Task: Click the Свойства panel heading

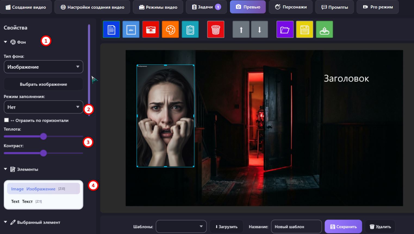Action: [x=15, y=28]
